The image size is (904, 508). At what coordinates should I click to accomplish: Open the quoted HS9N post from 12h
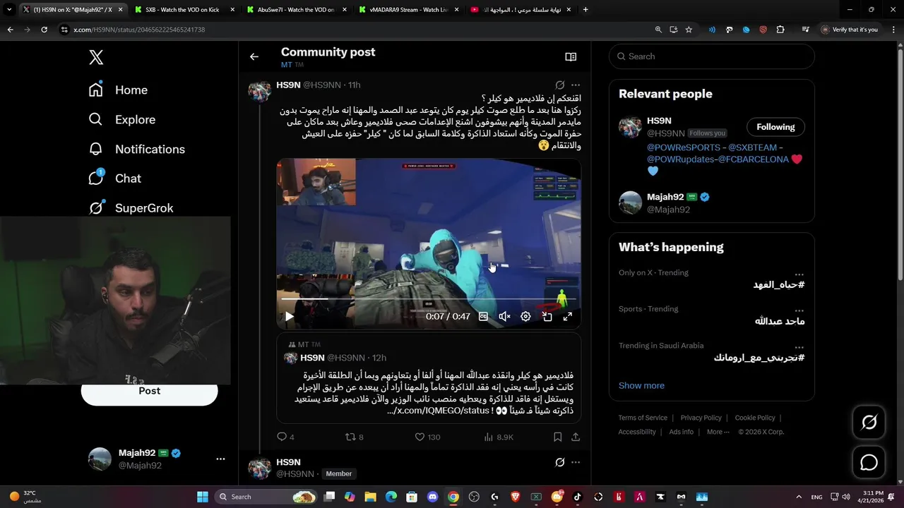click(429, 378)
